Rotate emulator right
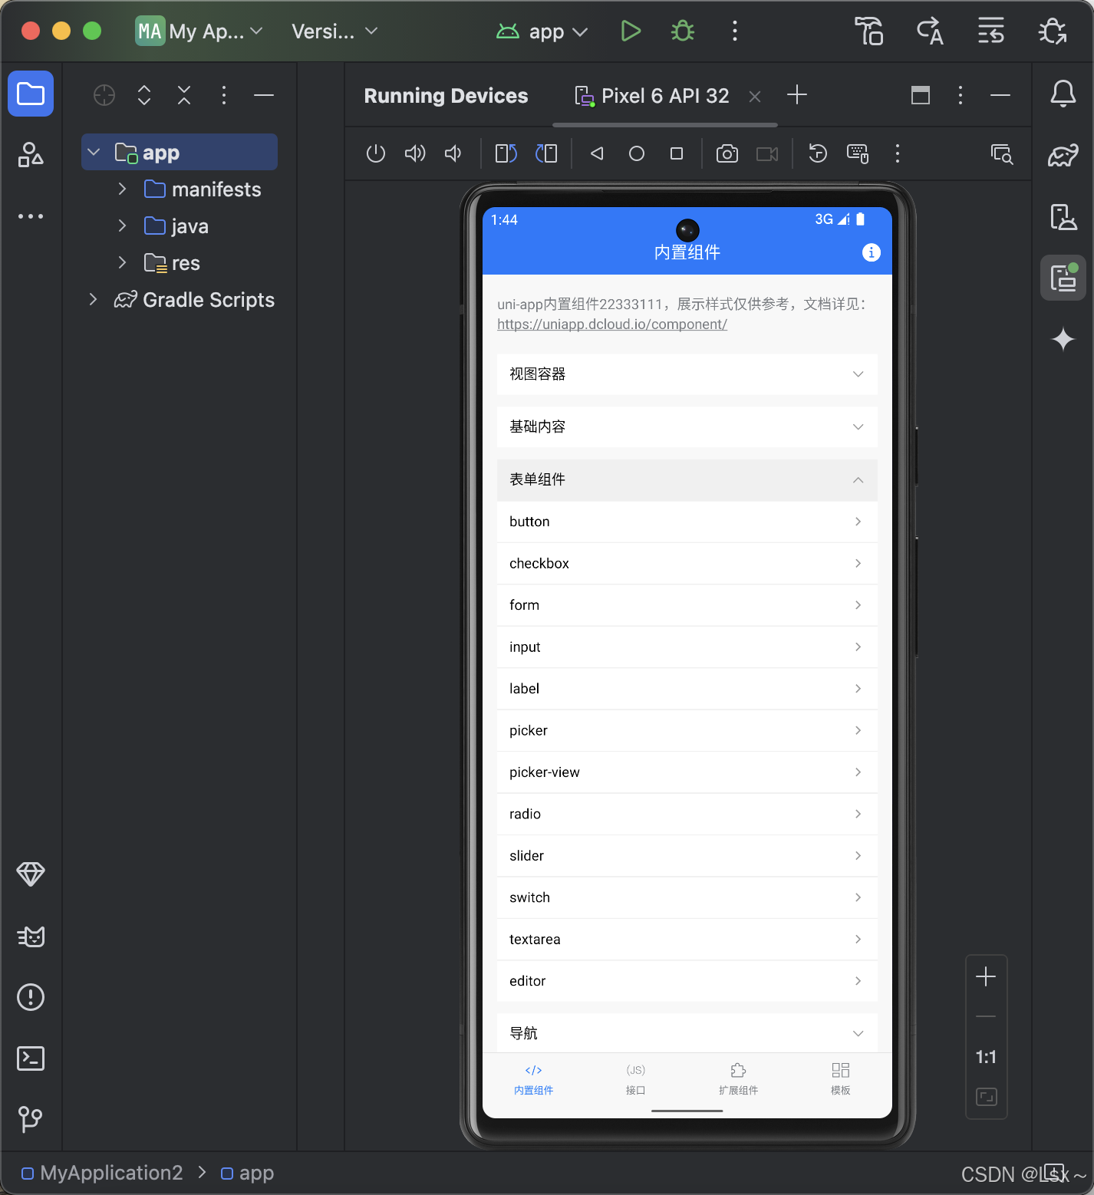The height and width of the screenshot is (1195, 1094). click(546, 154)
